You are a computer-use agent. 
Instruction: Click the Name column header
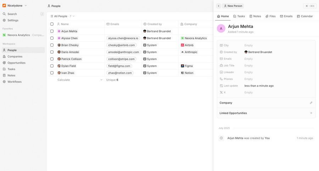pos(80,24)
